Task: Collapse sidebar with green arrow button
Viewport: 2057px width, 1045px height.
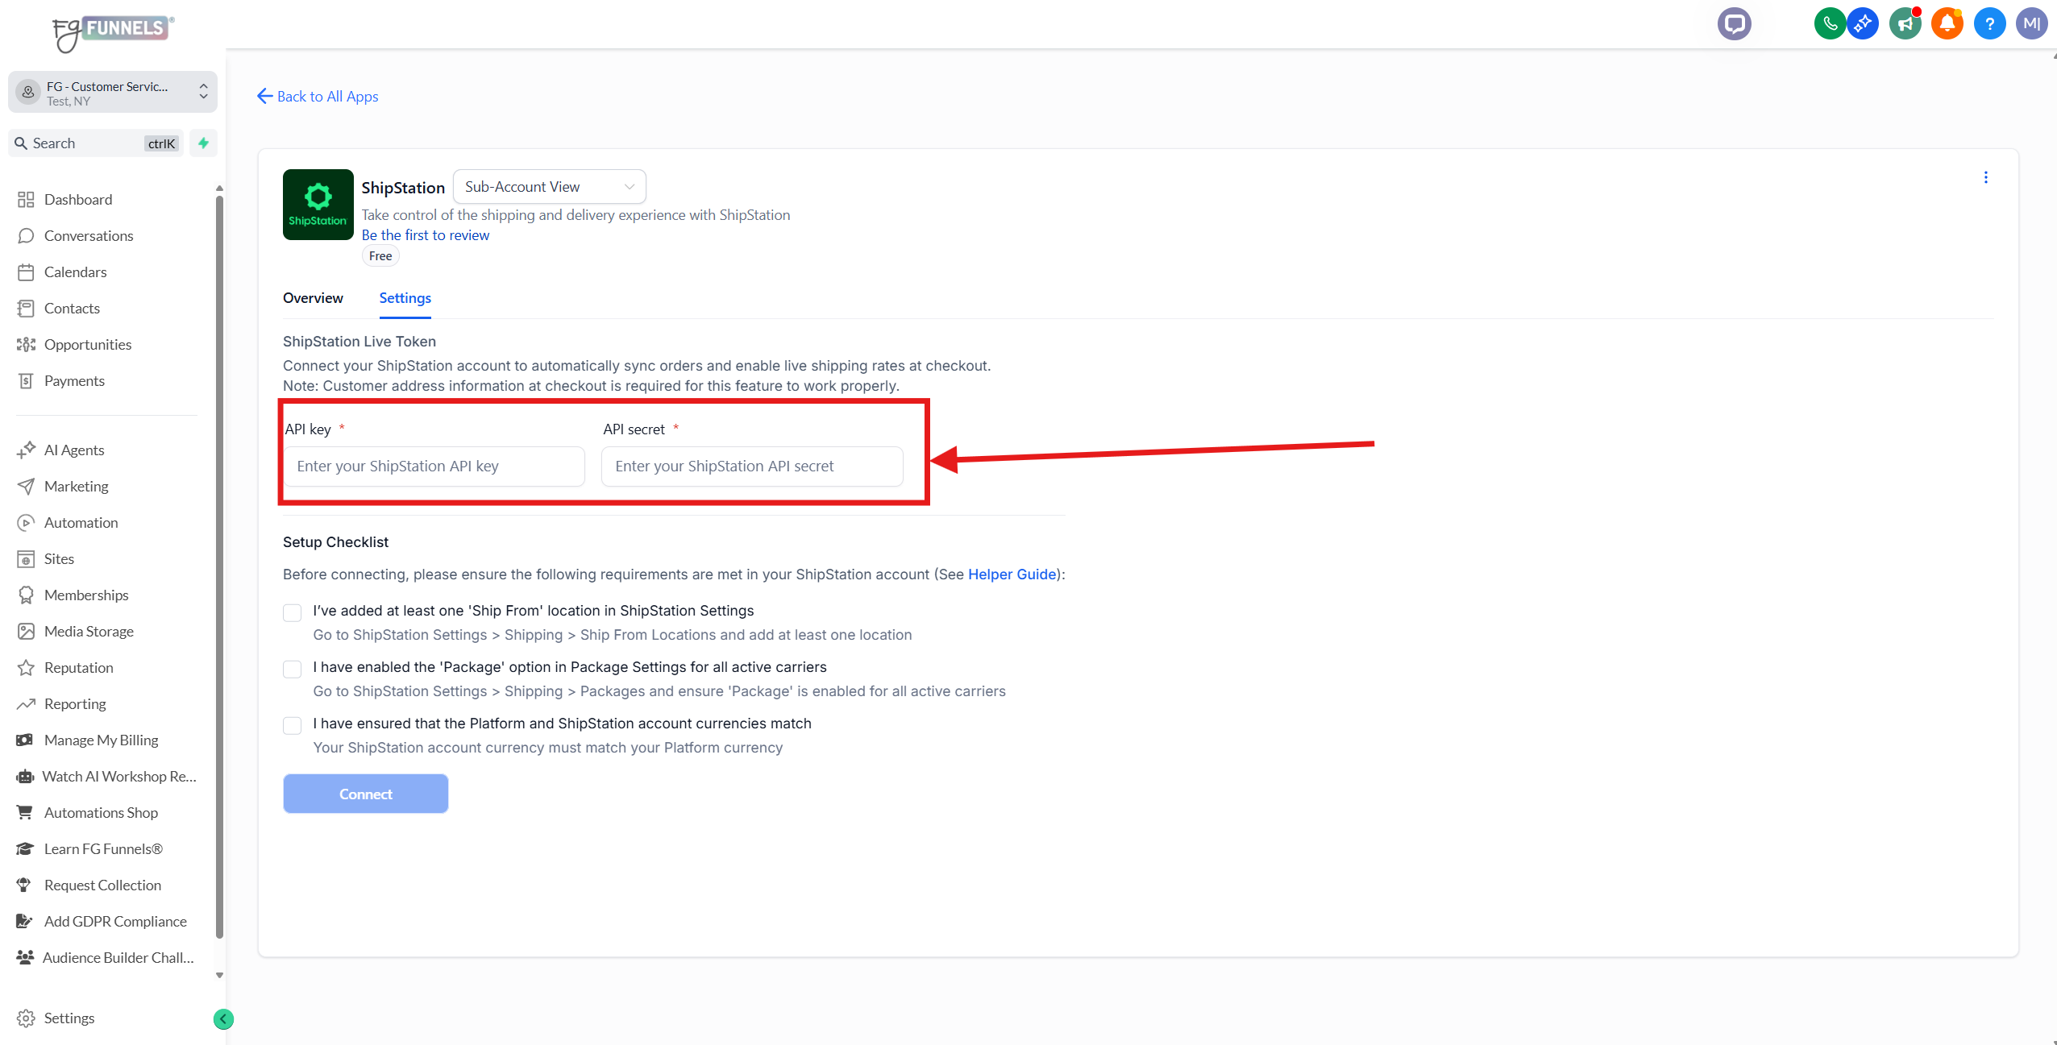Action: coord(223,1019)
